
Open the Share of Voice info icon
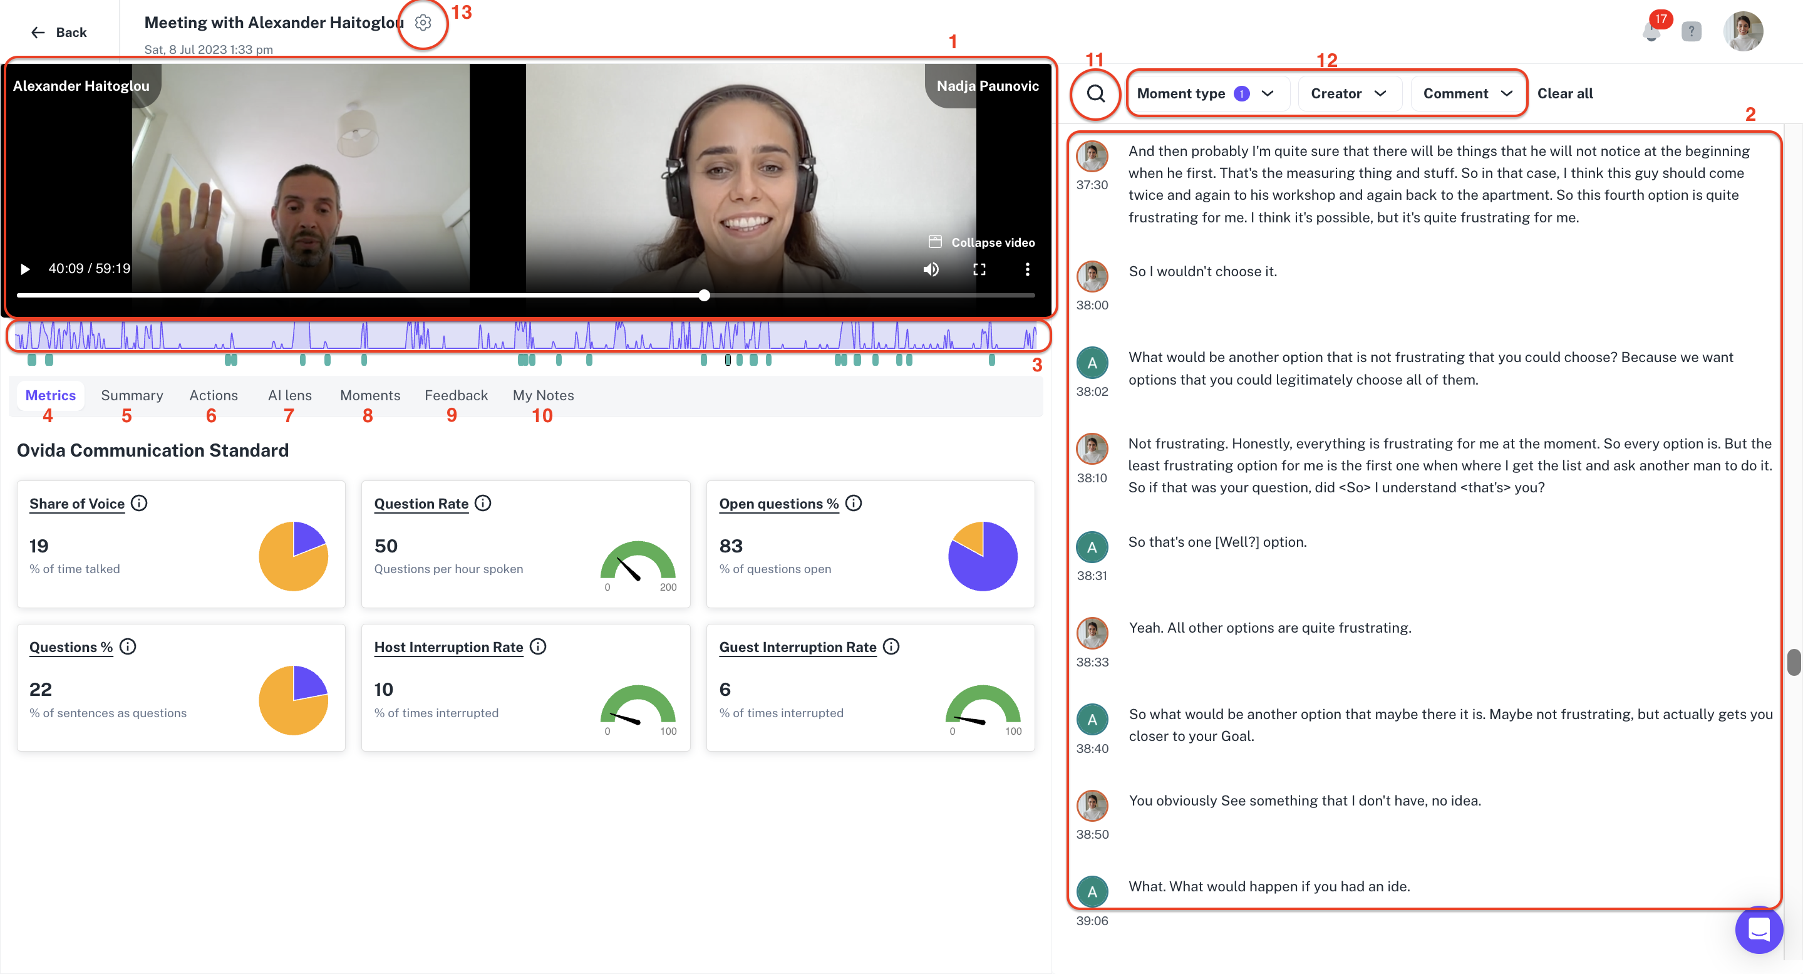139,504
